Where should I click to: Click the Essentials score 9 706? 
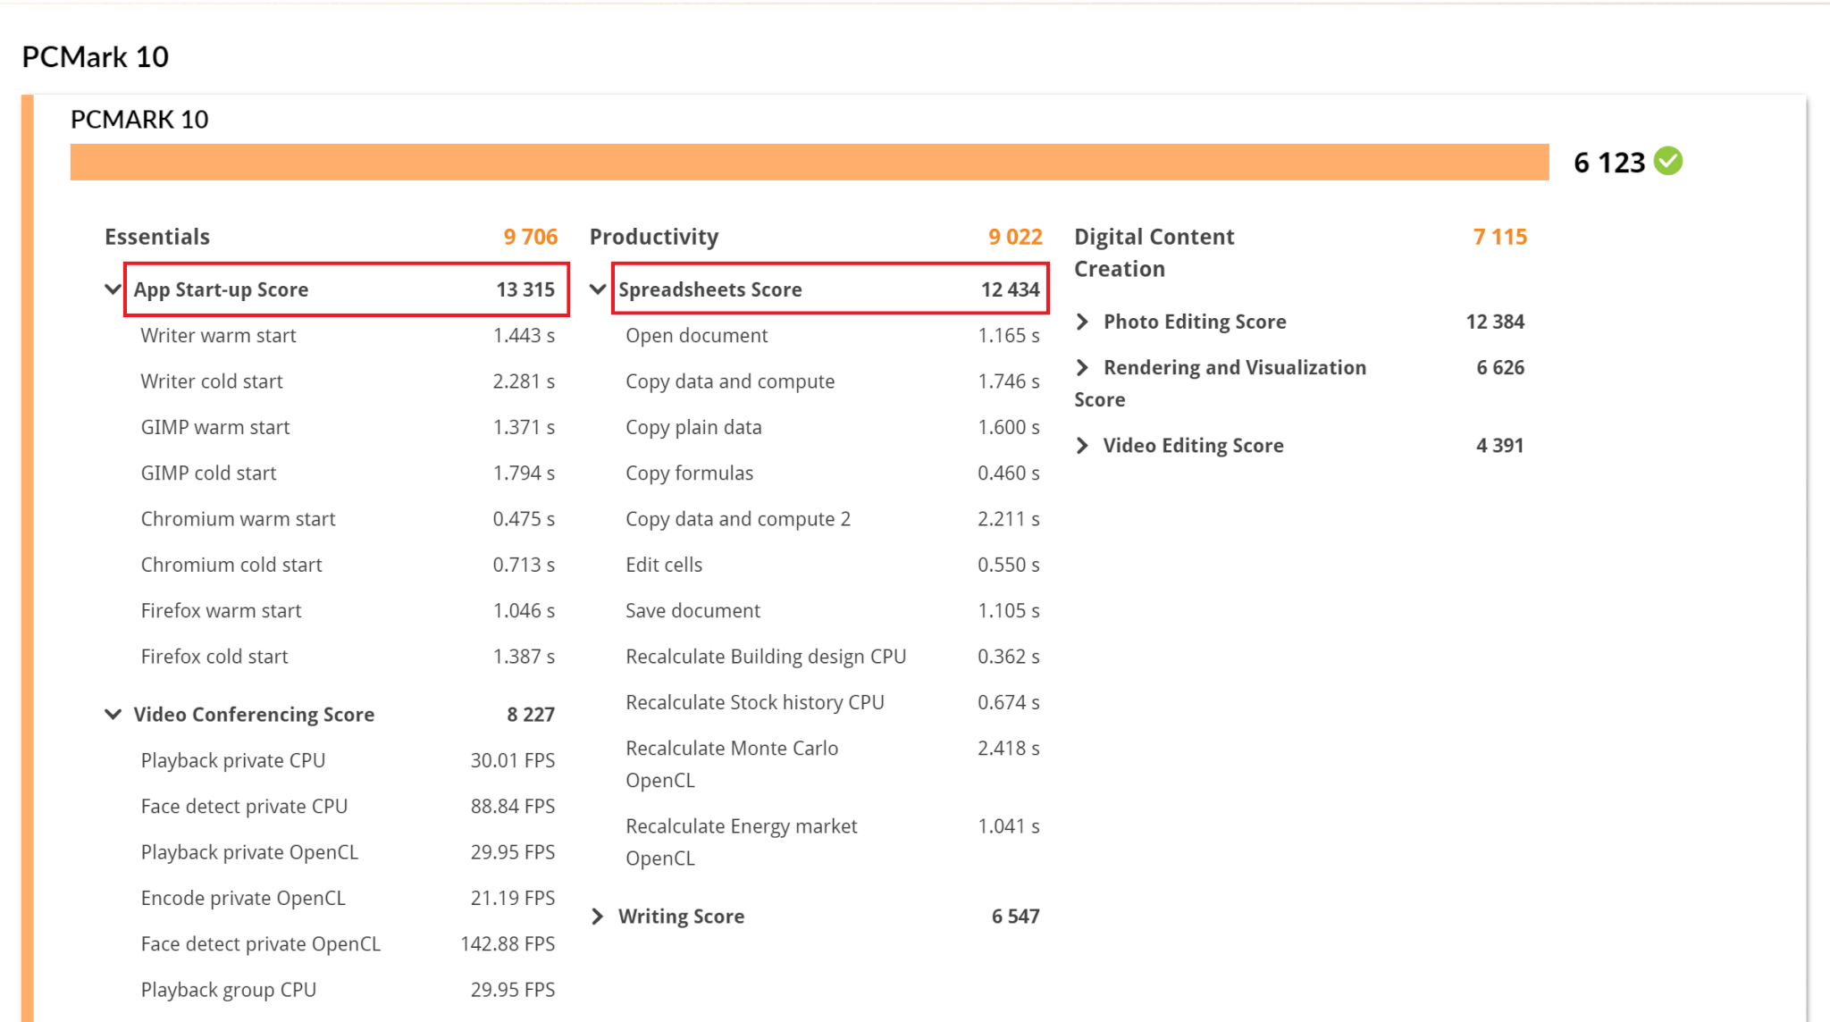[x=531, y=237]
